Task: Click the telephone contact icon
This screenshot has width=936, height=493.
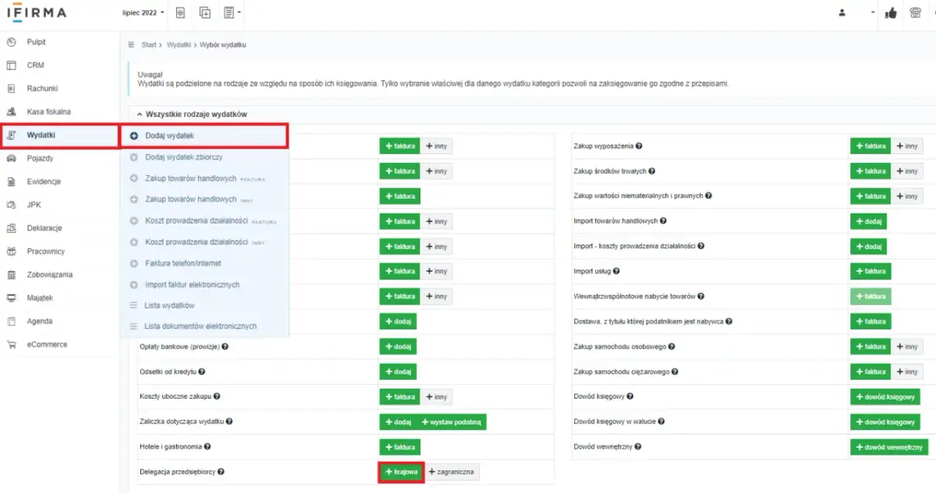Action: point(916,13)
